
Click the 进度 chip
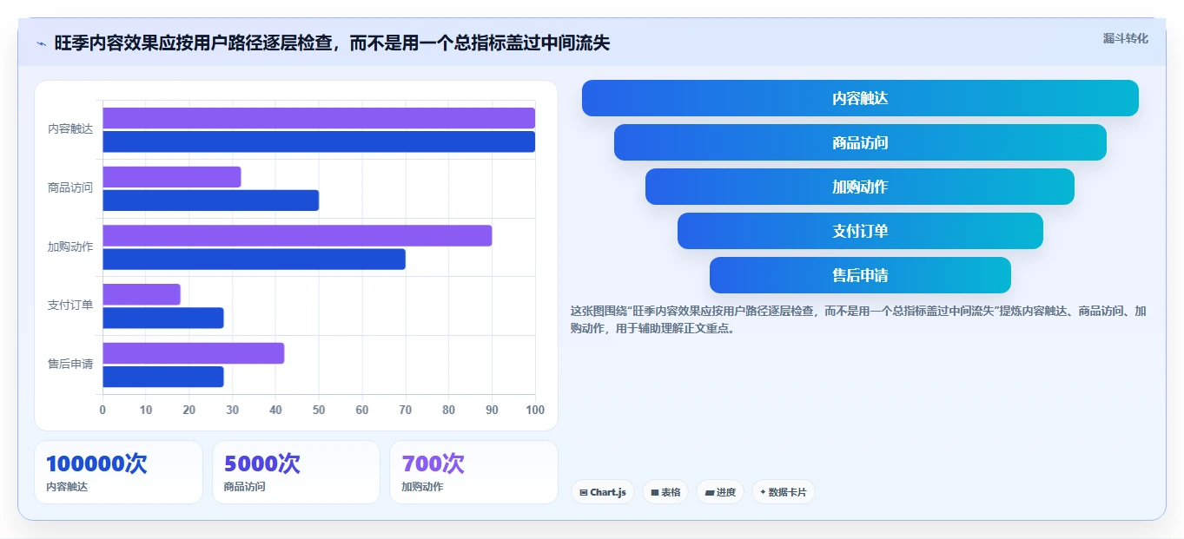[720, 492]
